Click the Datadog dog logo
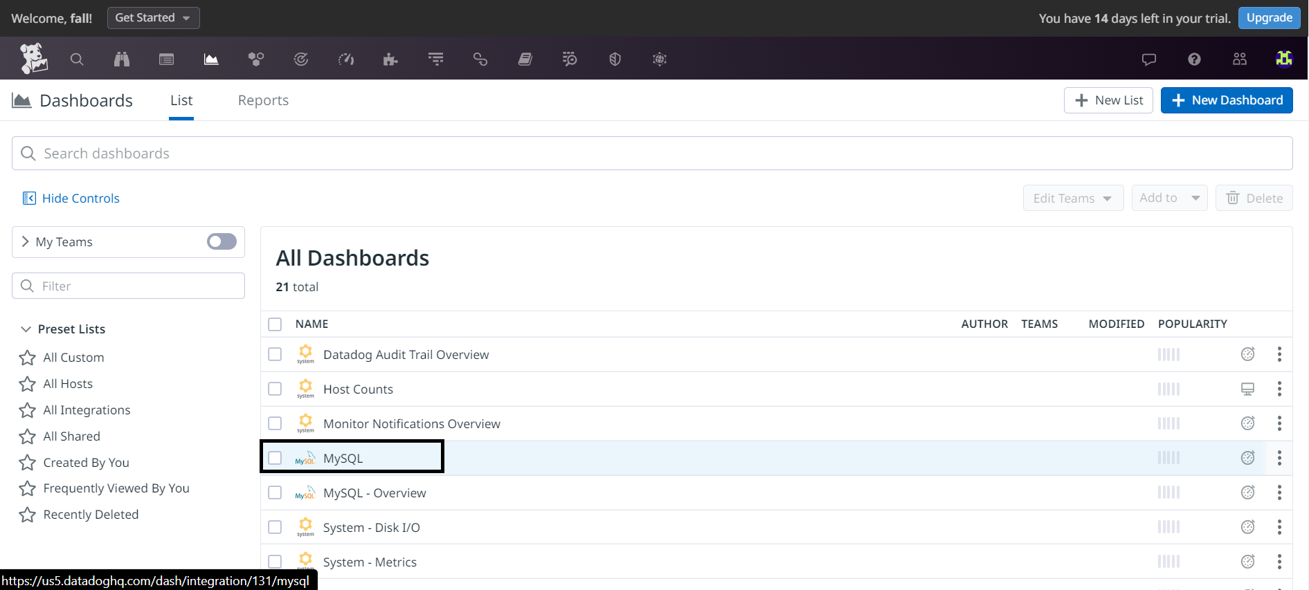1309x590 pixels. 33,58
